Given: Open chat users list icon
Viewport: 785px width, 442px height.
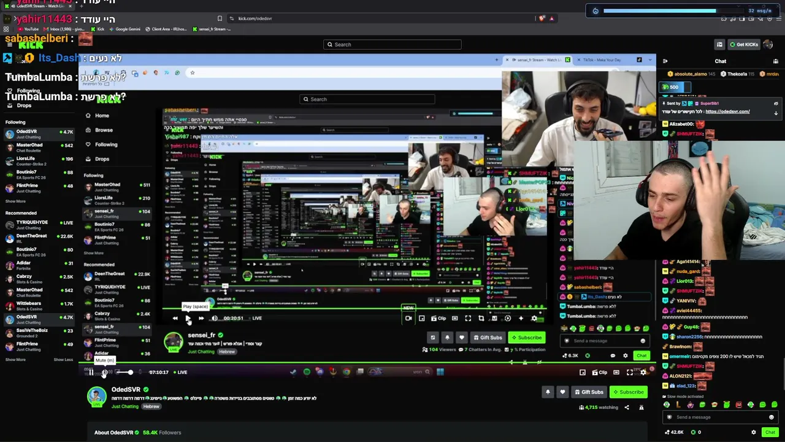Looking at the screenshot, I should [776, 61].
